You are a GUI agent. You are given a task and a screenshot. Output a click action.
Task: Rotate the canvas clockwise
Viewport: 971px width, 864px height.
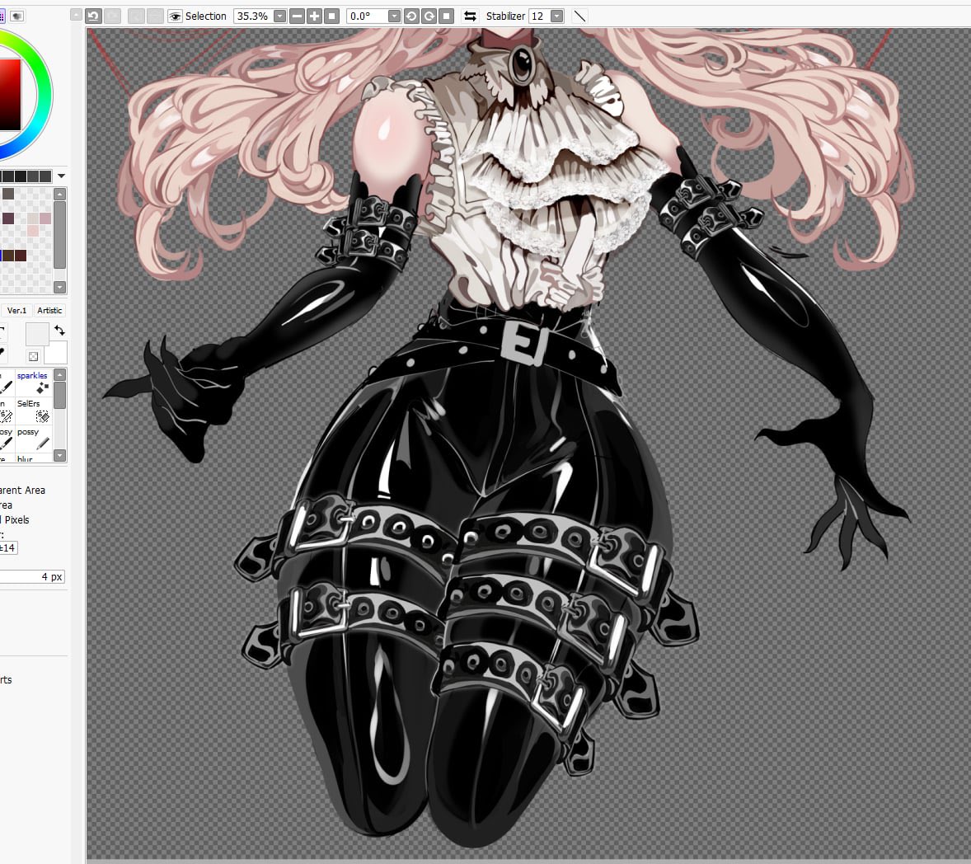[x=429, y=16]
